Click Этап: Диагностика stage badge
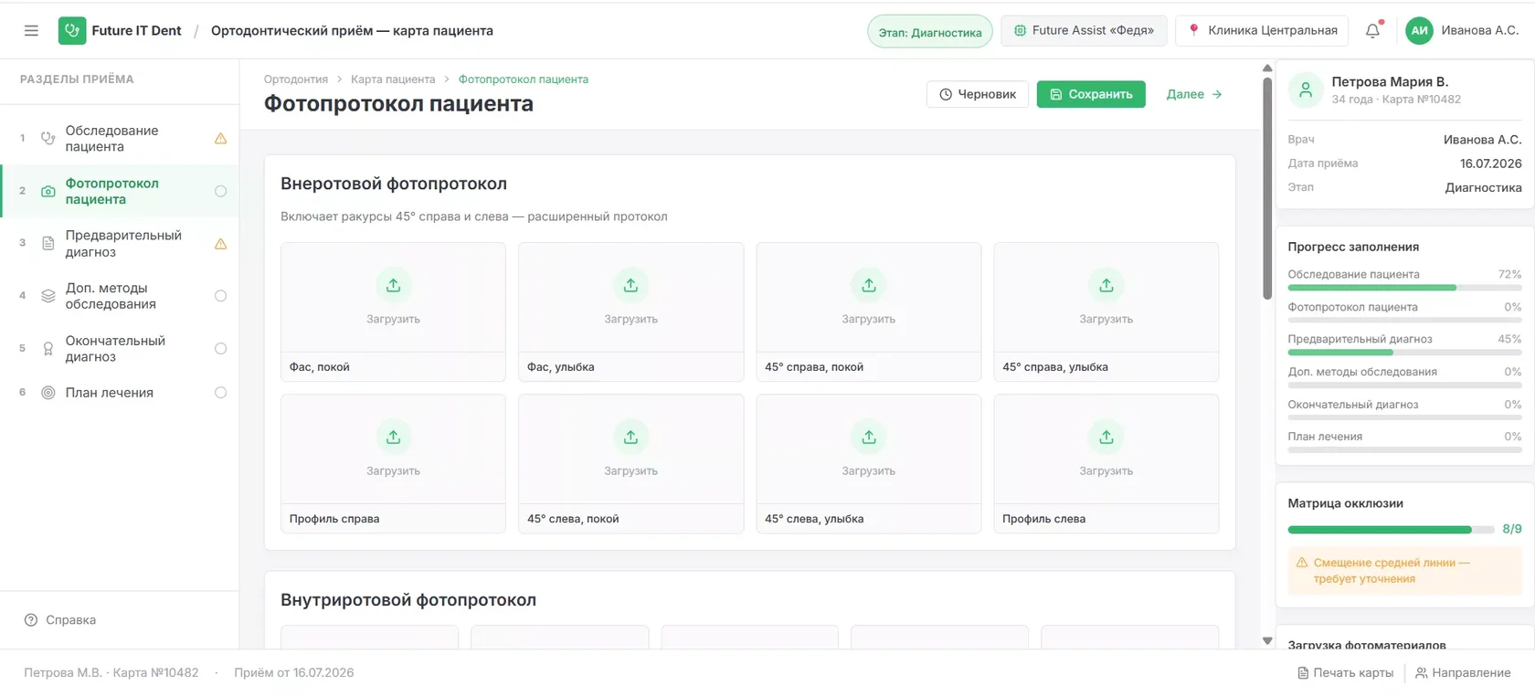Image resolution: width=1535 pixels, height=696 pixels. coord(930,32)
